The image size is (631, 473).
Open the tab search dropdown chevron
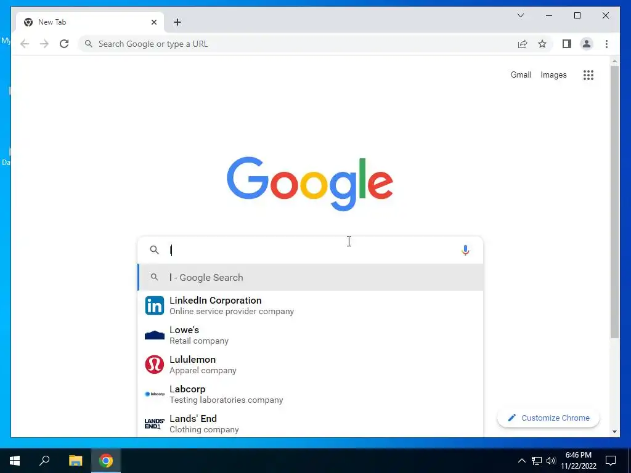(521, 15)
